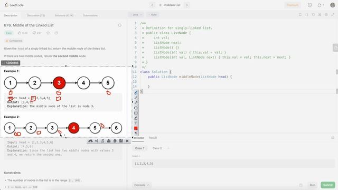Select the text annotation tool

click(136, 123)
